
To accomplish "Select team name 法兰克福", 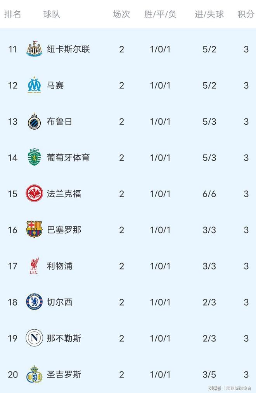I will pyautogui.click(x=64, y=194).
